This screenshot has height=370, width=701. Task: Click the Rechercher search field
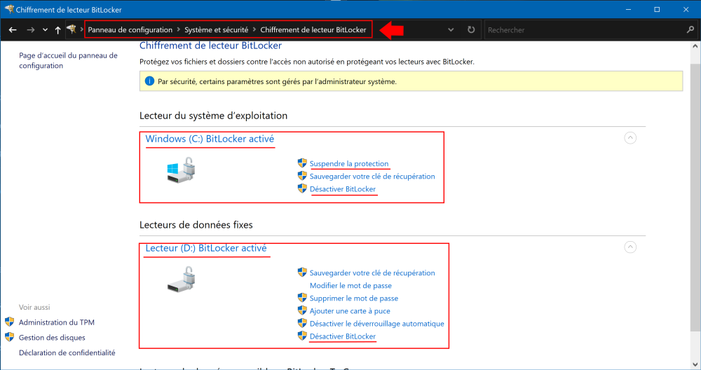click(x=585, y=30)
